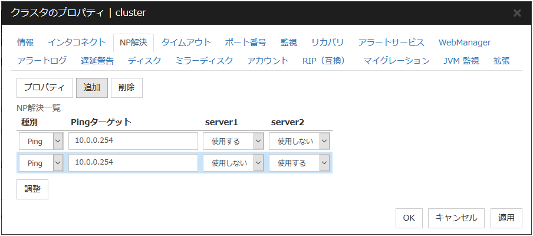Switch to the インタコネクト tab
Viewport: 533px width, 236px height.
(x=73, y=42)
